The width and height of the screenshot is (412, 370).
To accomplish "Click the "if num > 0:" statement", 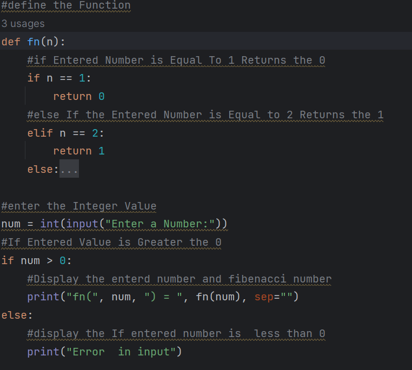I will (36, 261).
